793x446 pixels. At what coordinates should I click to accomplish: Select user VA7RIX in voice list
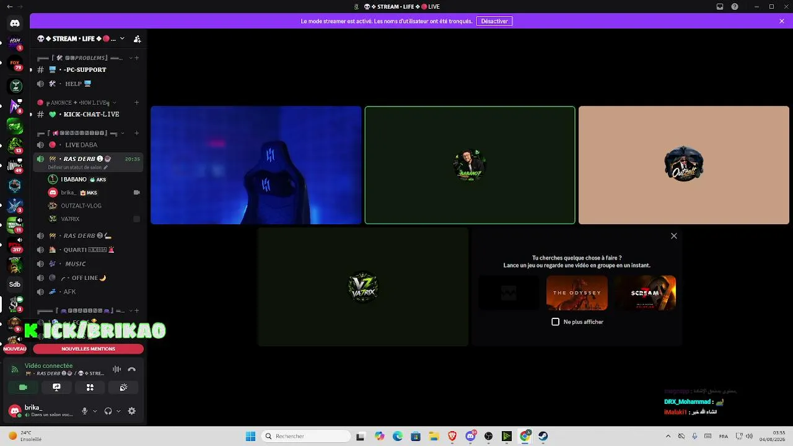[x=94, y=219]
